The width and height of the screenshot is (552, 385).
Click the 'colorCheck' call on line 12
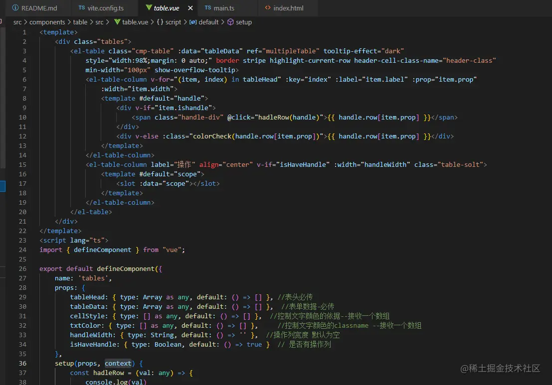[212, 136]
